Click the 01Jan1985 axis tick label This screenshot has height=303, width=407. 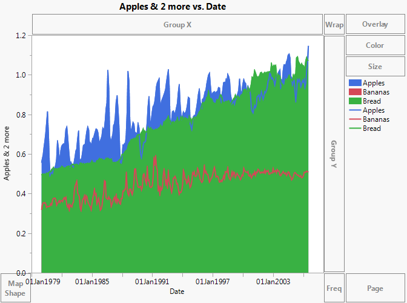click(x=92, y=282)
